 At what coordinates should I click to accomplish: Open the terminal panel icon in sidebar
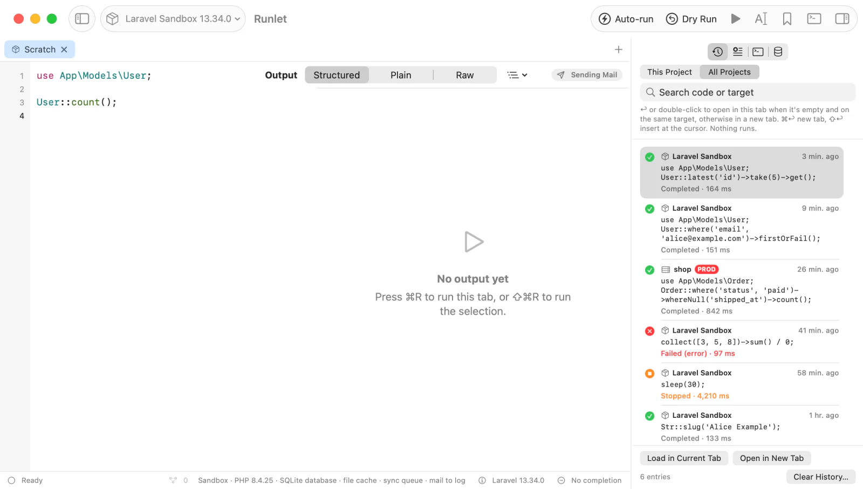[x=758, y=52]
